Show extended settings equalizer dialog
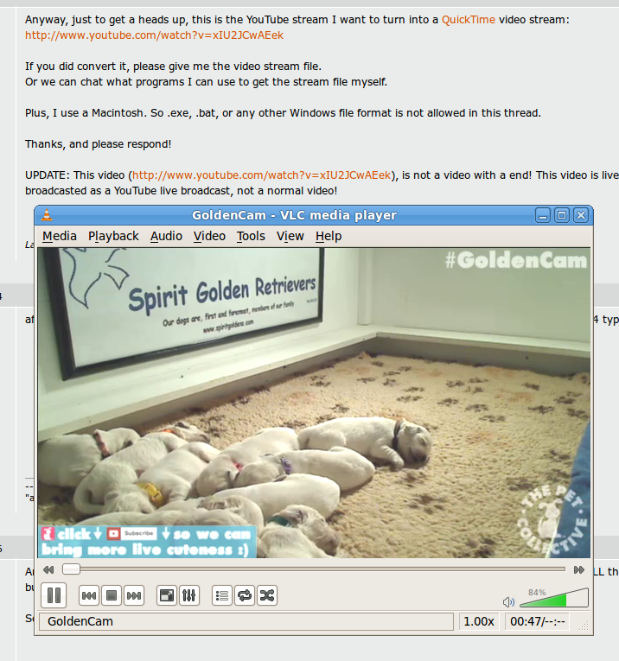Viewport: 619px width, 661px height. click(189, 595)
